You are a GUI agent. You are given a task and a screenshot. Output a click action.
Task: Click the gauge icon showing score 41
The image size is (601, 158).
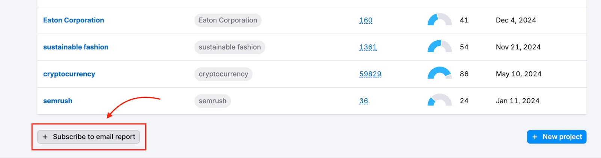[x=439, y=20]
